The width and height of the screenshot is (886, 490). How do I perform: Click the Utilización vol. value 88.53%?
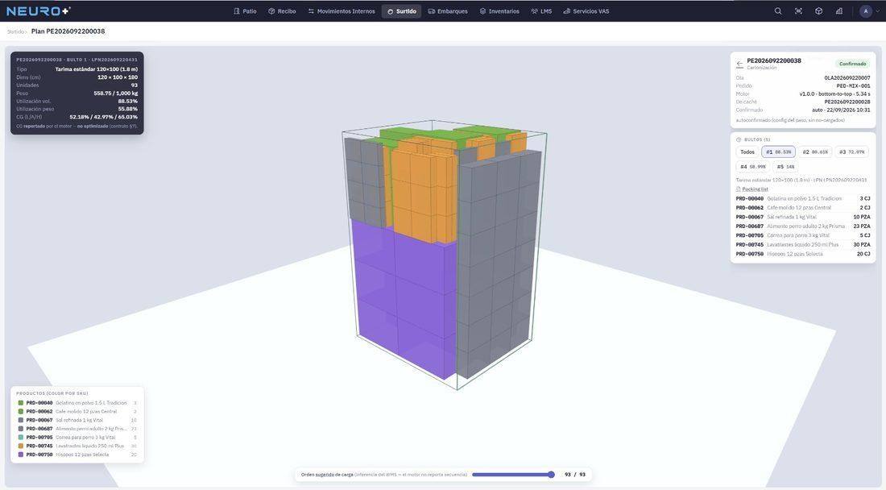(x=128, y=102)
